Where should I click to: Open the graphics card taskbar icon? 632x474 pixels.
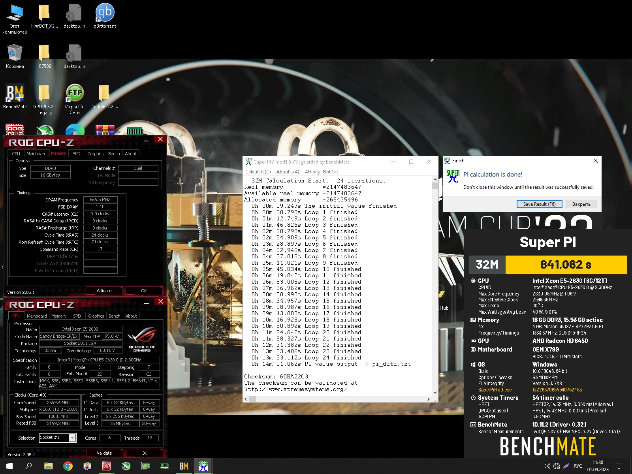tap(145, 466)
